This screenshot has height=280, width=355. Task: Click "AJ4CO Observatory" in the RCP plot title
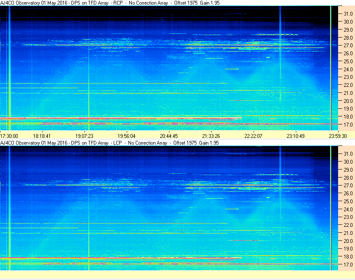point(20,3)
